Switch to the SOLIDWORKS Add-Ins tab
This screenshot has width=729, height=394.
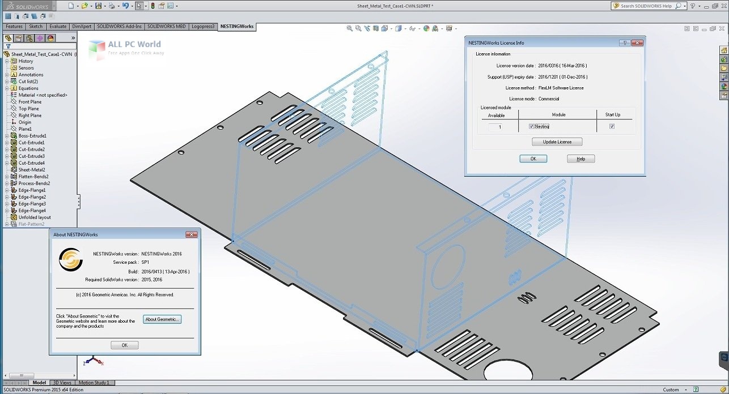click(119, 26)
